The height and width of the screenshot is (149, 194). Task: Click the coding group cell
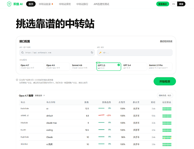pos(49,130)
